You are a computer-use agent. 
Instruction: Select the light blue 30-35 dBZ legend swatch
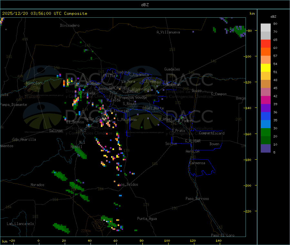tap(266, 124)
